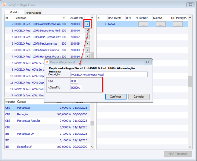
Task: Select model row with Id 8
Action: 24,63
